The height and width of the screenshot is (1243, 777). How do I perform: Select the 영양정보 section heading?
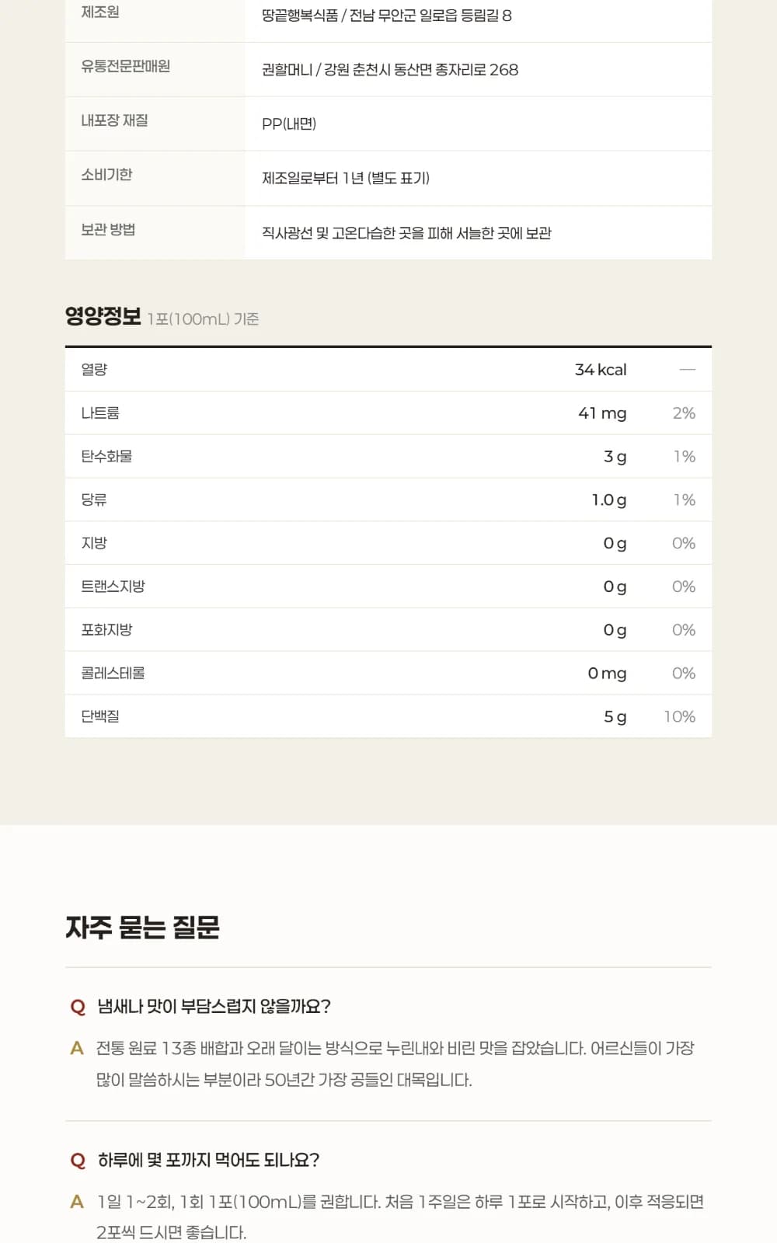[x=103, y=316]
